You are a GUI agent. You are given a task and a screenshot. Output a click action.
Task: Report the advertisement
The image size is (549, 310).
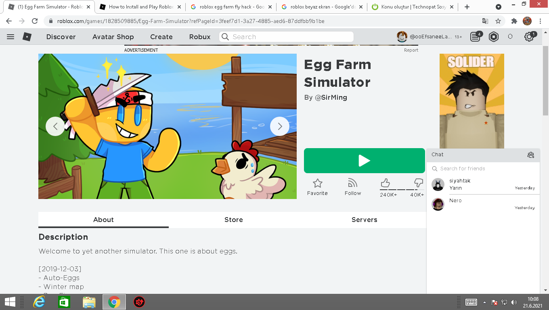click(411, 50)
